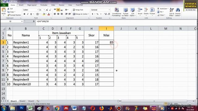This screenshot has width=198, height=111.
Task: Select Top Align alignment
Action: 55,10
